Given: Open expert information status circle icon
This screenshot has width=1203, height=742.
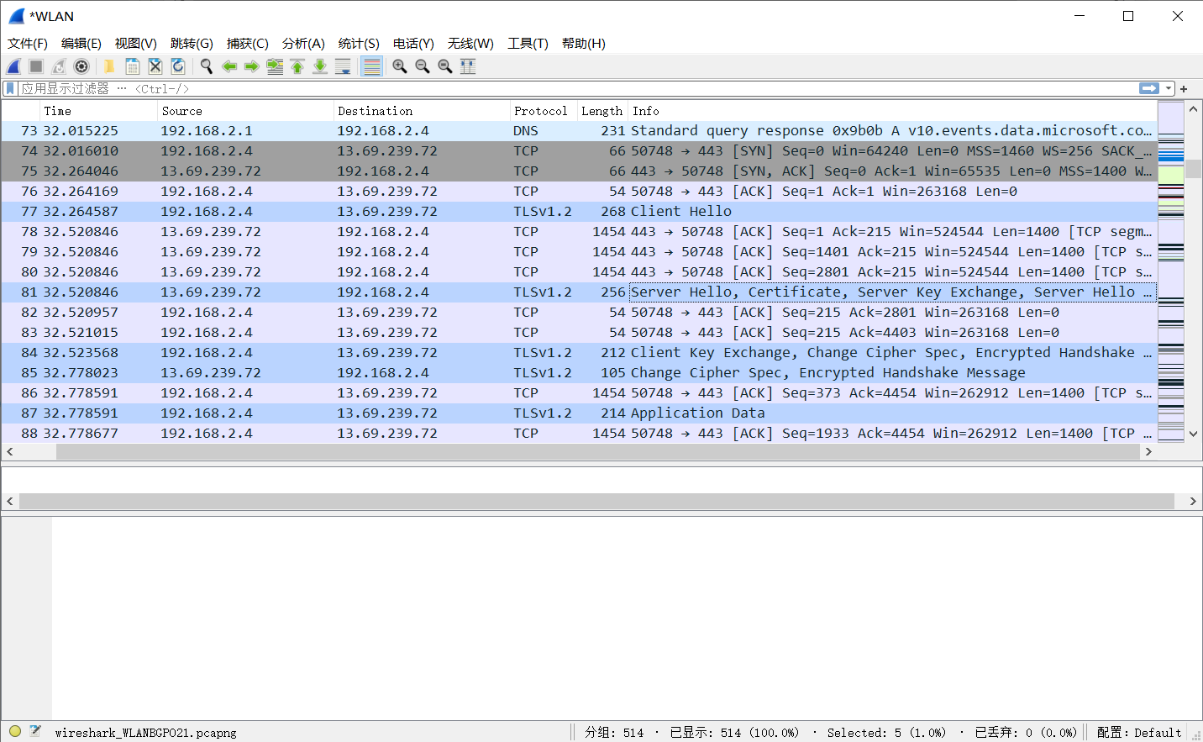Looking at the screenshot, I should pos(15,731).
